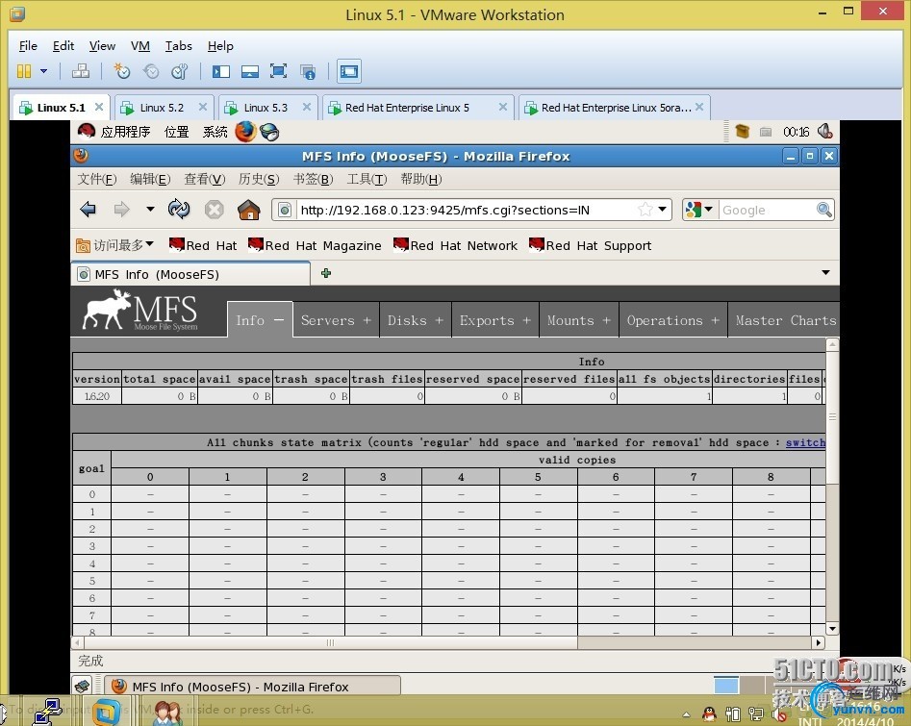
Task: Take a VMware snapshot of this VM
Action: point(121,71)
